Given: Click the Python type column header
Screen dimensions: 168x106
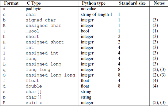Looking at the screenshot, I should (94, 3).
